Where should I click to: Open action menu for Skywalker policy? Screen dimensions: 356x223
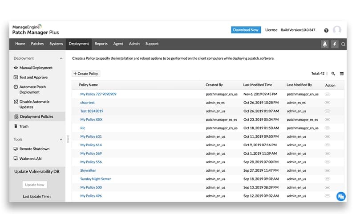327,170
